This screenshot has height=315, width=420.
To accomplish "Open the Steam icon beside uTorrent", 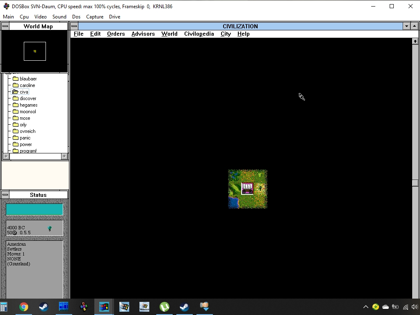I will tap(184, 307).
